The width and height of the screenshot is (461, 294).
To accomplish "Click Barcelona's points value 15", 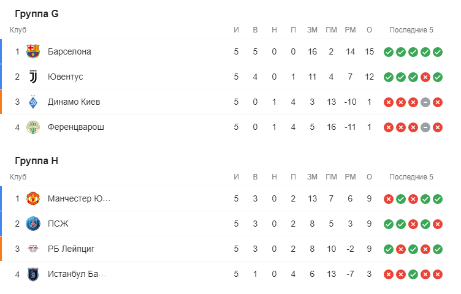I will pyautogui.click(x=369, y=51).
